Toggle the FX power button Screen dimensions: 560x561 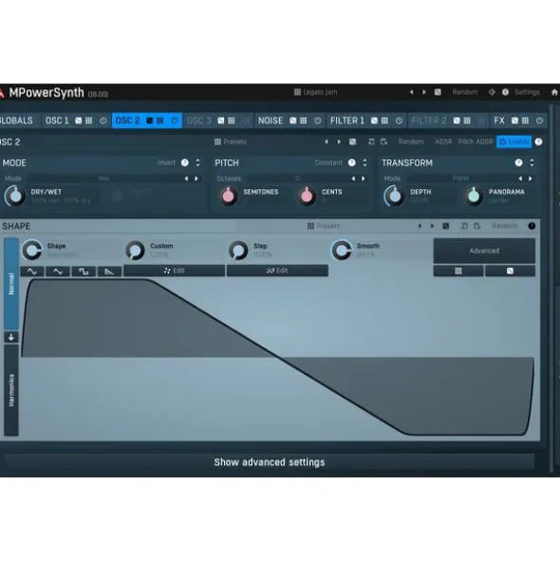(x=539, y=121)
